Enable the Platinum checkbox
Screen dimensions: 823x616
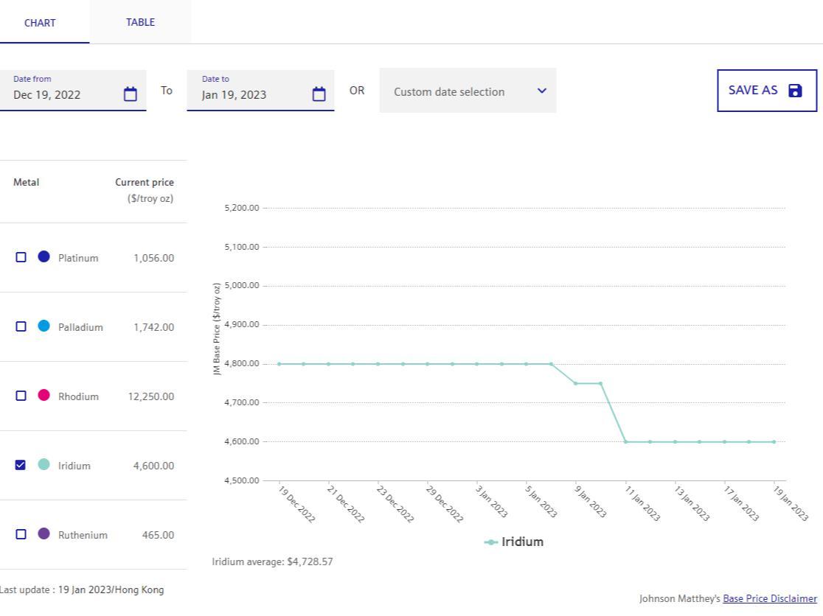[x=21, y=257]
